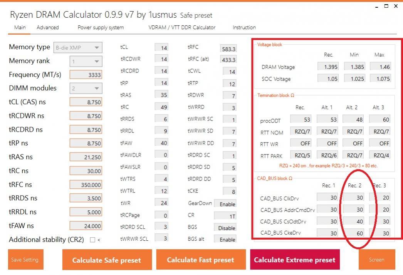
Task: Click the small arrow beside CR2 checkbox
Action: pos(99,240)
